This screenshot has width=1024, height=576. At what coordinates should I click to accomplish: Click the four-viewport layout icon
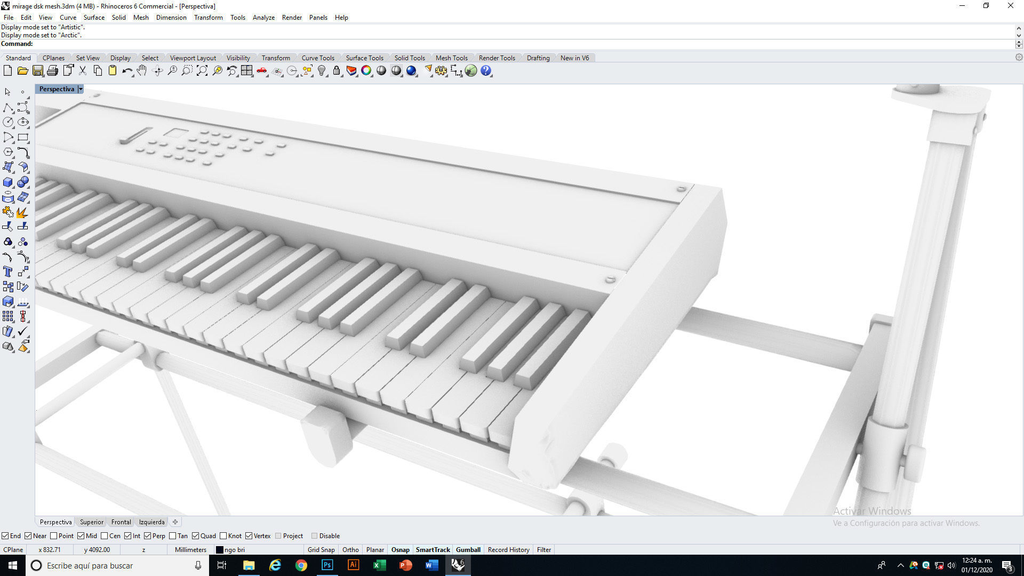click(x=246, y=71)
